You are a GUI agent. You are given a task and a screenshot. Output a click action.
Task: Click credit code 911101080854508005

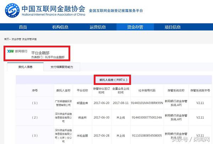147,136
